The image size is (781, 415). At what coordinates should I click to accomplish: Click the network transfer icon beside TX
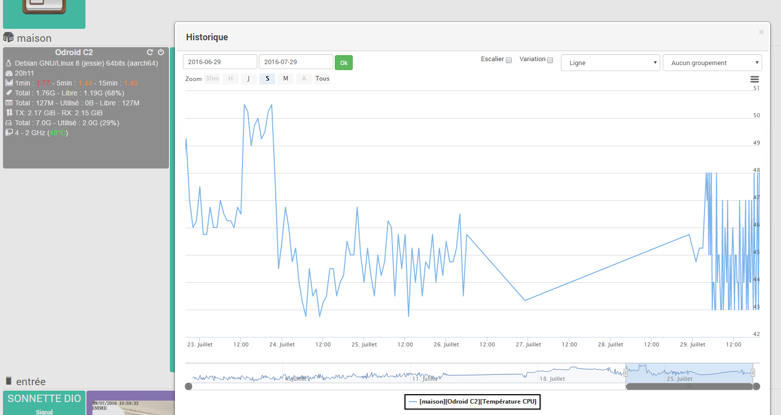click(x=9, y=112)
